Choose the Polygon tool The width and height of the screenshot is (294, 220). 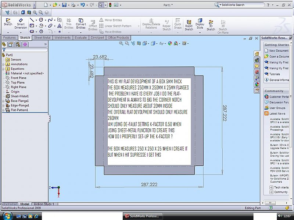coord(41,32)
